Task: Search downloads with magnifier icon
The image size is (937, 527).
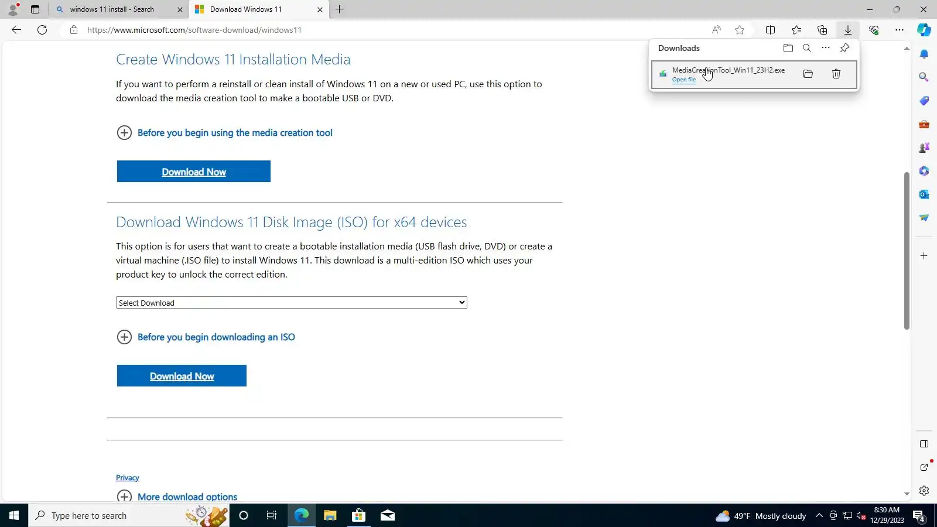Action: 807,48
